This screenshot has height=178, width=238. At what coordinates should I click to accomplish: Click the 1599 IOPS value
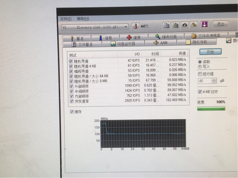(x=132, y=85)
